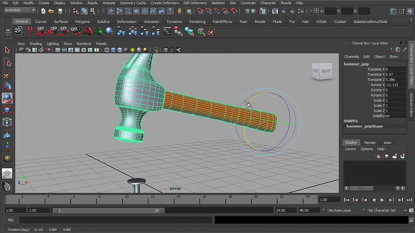Image resolution: width=415 pixels, height=233 pixels.
Task: Switch to the Polygons shelf tab
Action: click(x=82, y=22)
